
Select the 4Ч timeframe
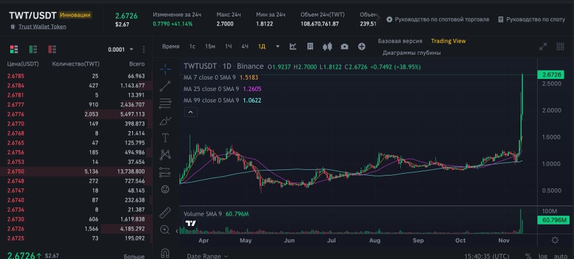[245, 46]
